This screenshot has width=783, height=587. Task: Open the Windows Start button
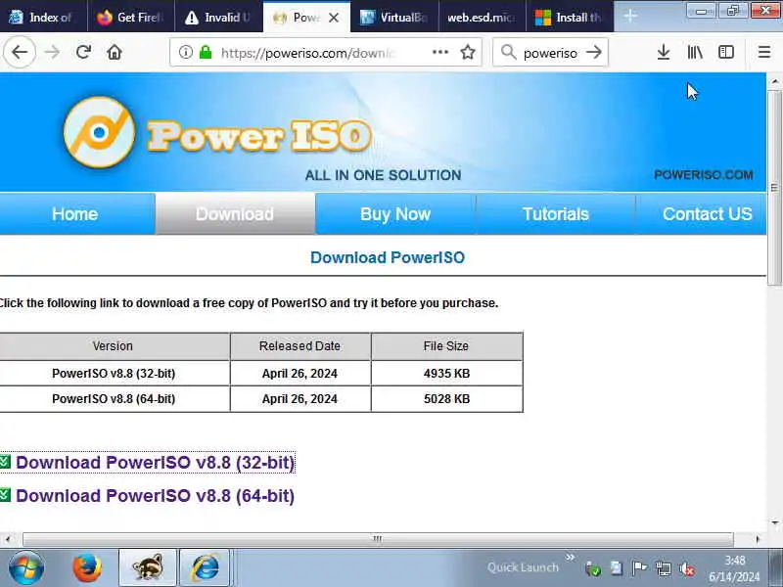(25, 567)
